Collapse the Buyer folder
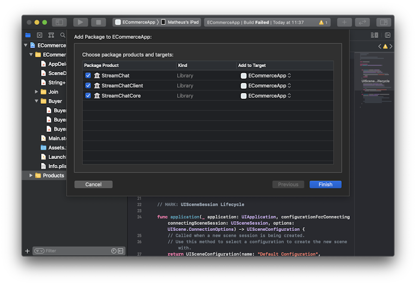416x285 pixels. tap(36, 101)
